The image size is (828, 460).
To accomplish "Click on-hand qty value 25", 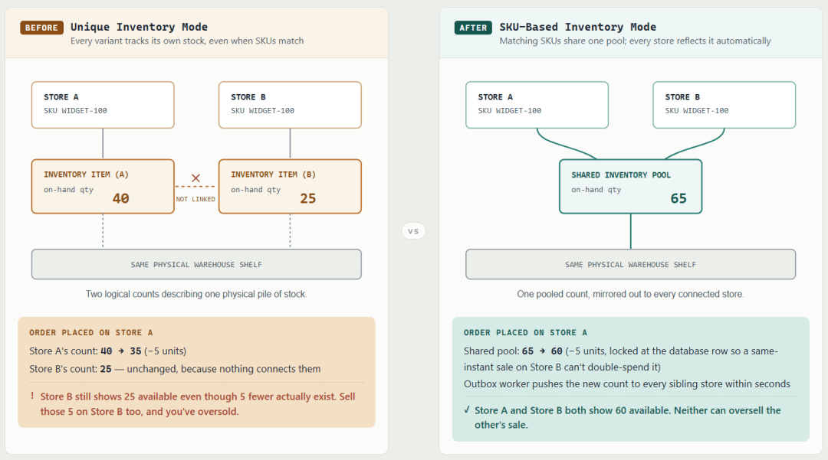I will pos(308,198).
